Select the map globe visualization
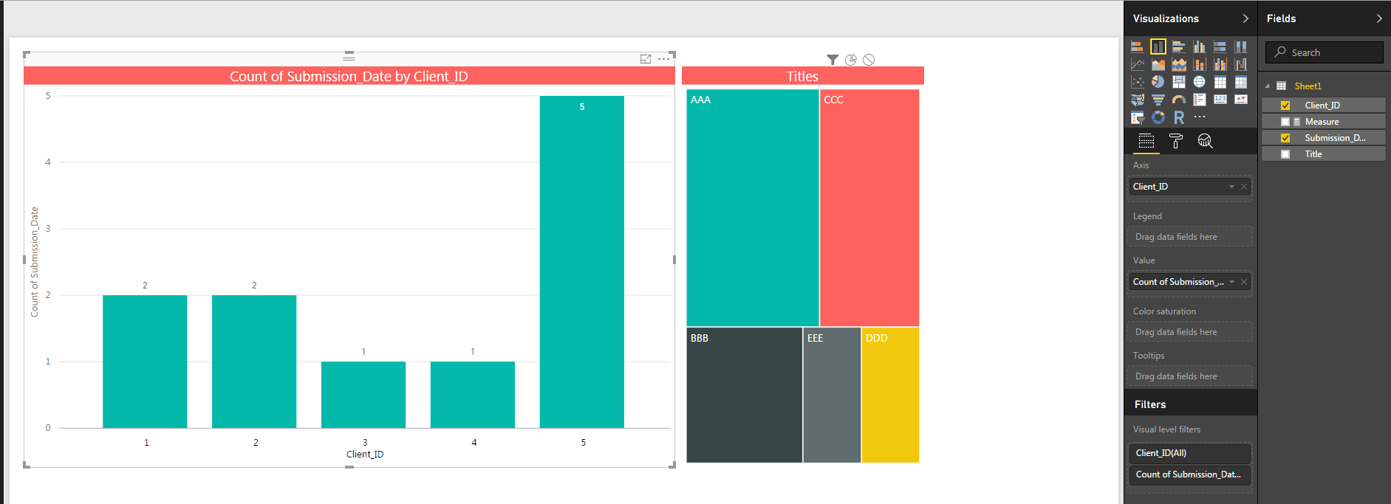This screenshot has height=504, width=1391. pyautogui.click(x=1200, y=82)
